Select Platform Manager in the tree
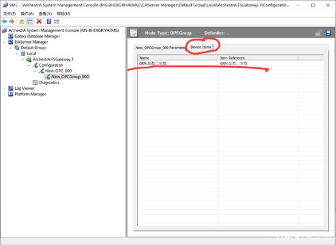Image resolution: width=336 pixels, height=245 pixels. coord(30,94)
